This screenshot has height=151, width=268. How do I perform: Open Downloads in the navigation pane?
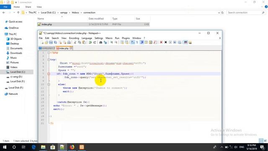click(16, 53)
